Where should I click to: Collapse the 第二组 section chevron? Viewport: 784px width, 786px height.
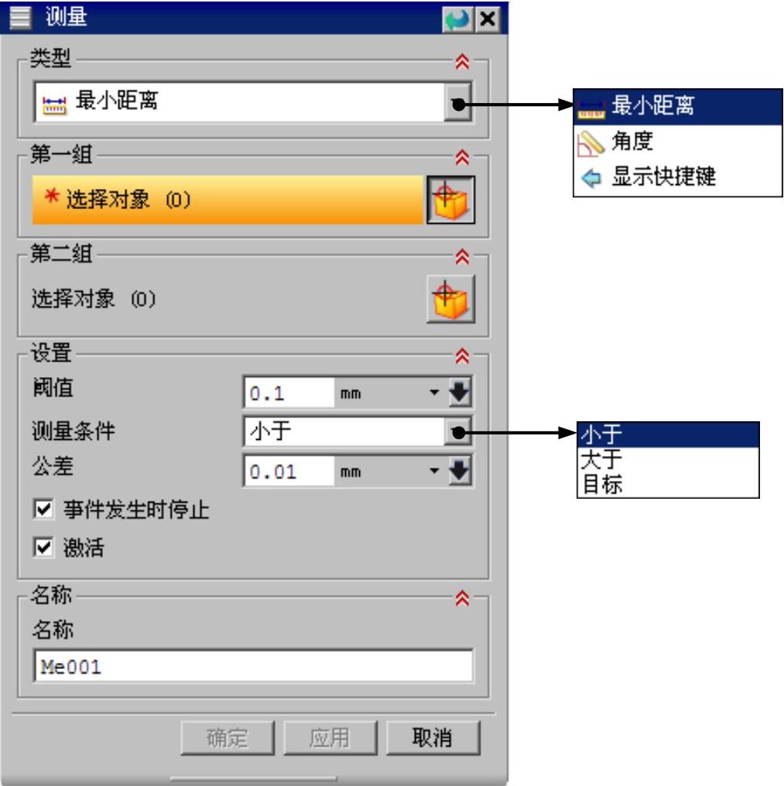[462, 256]
